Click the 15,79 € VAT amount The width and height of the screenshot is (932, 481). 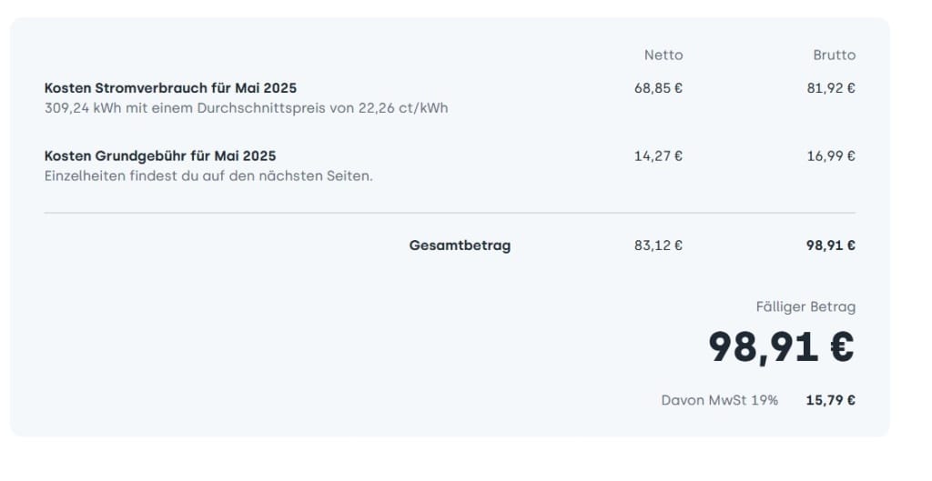(830, 400)
